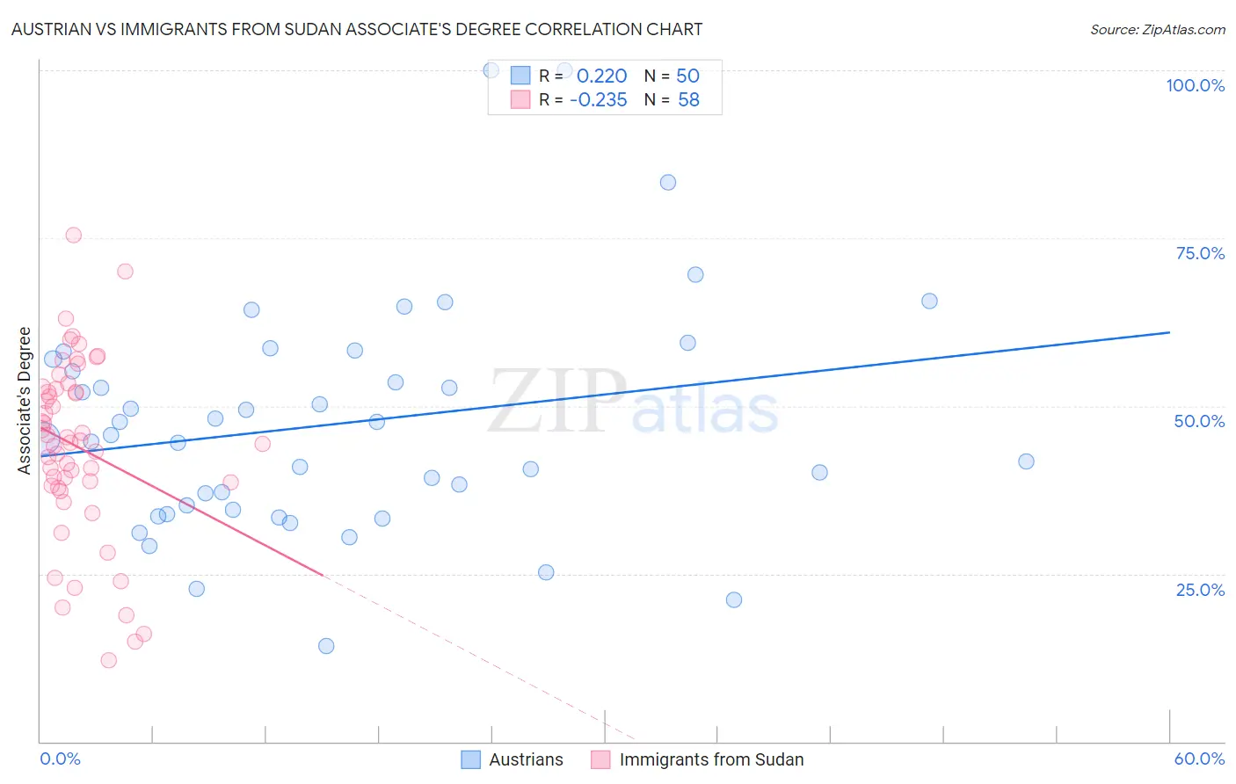Select the Immigrants from Sudan legend label
Image resolution: width=1236 pixels, height=784 pixels.
coord(711,759)
